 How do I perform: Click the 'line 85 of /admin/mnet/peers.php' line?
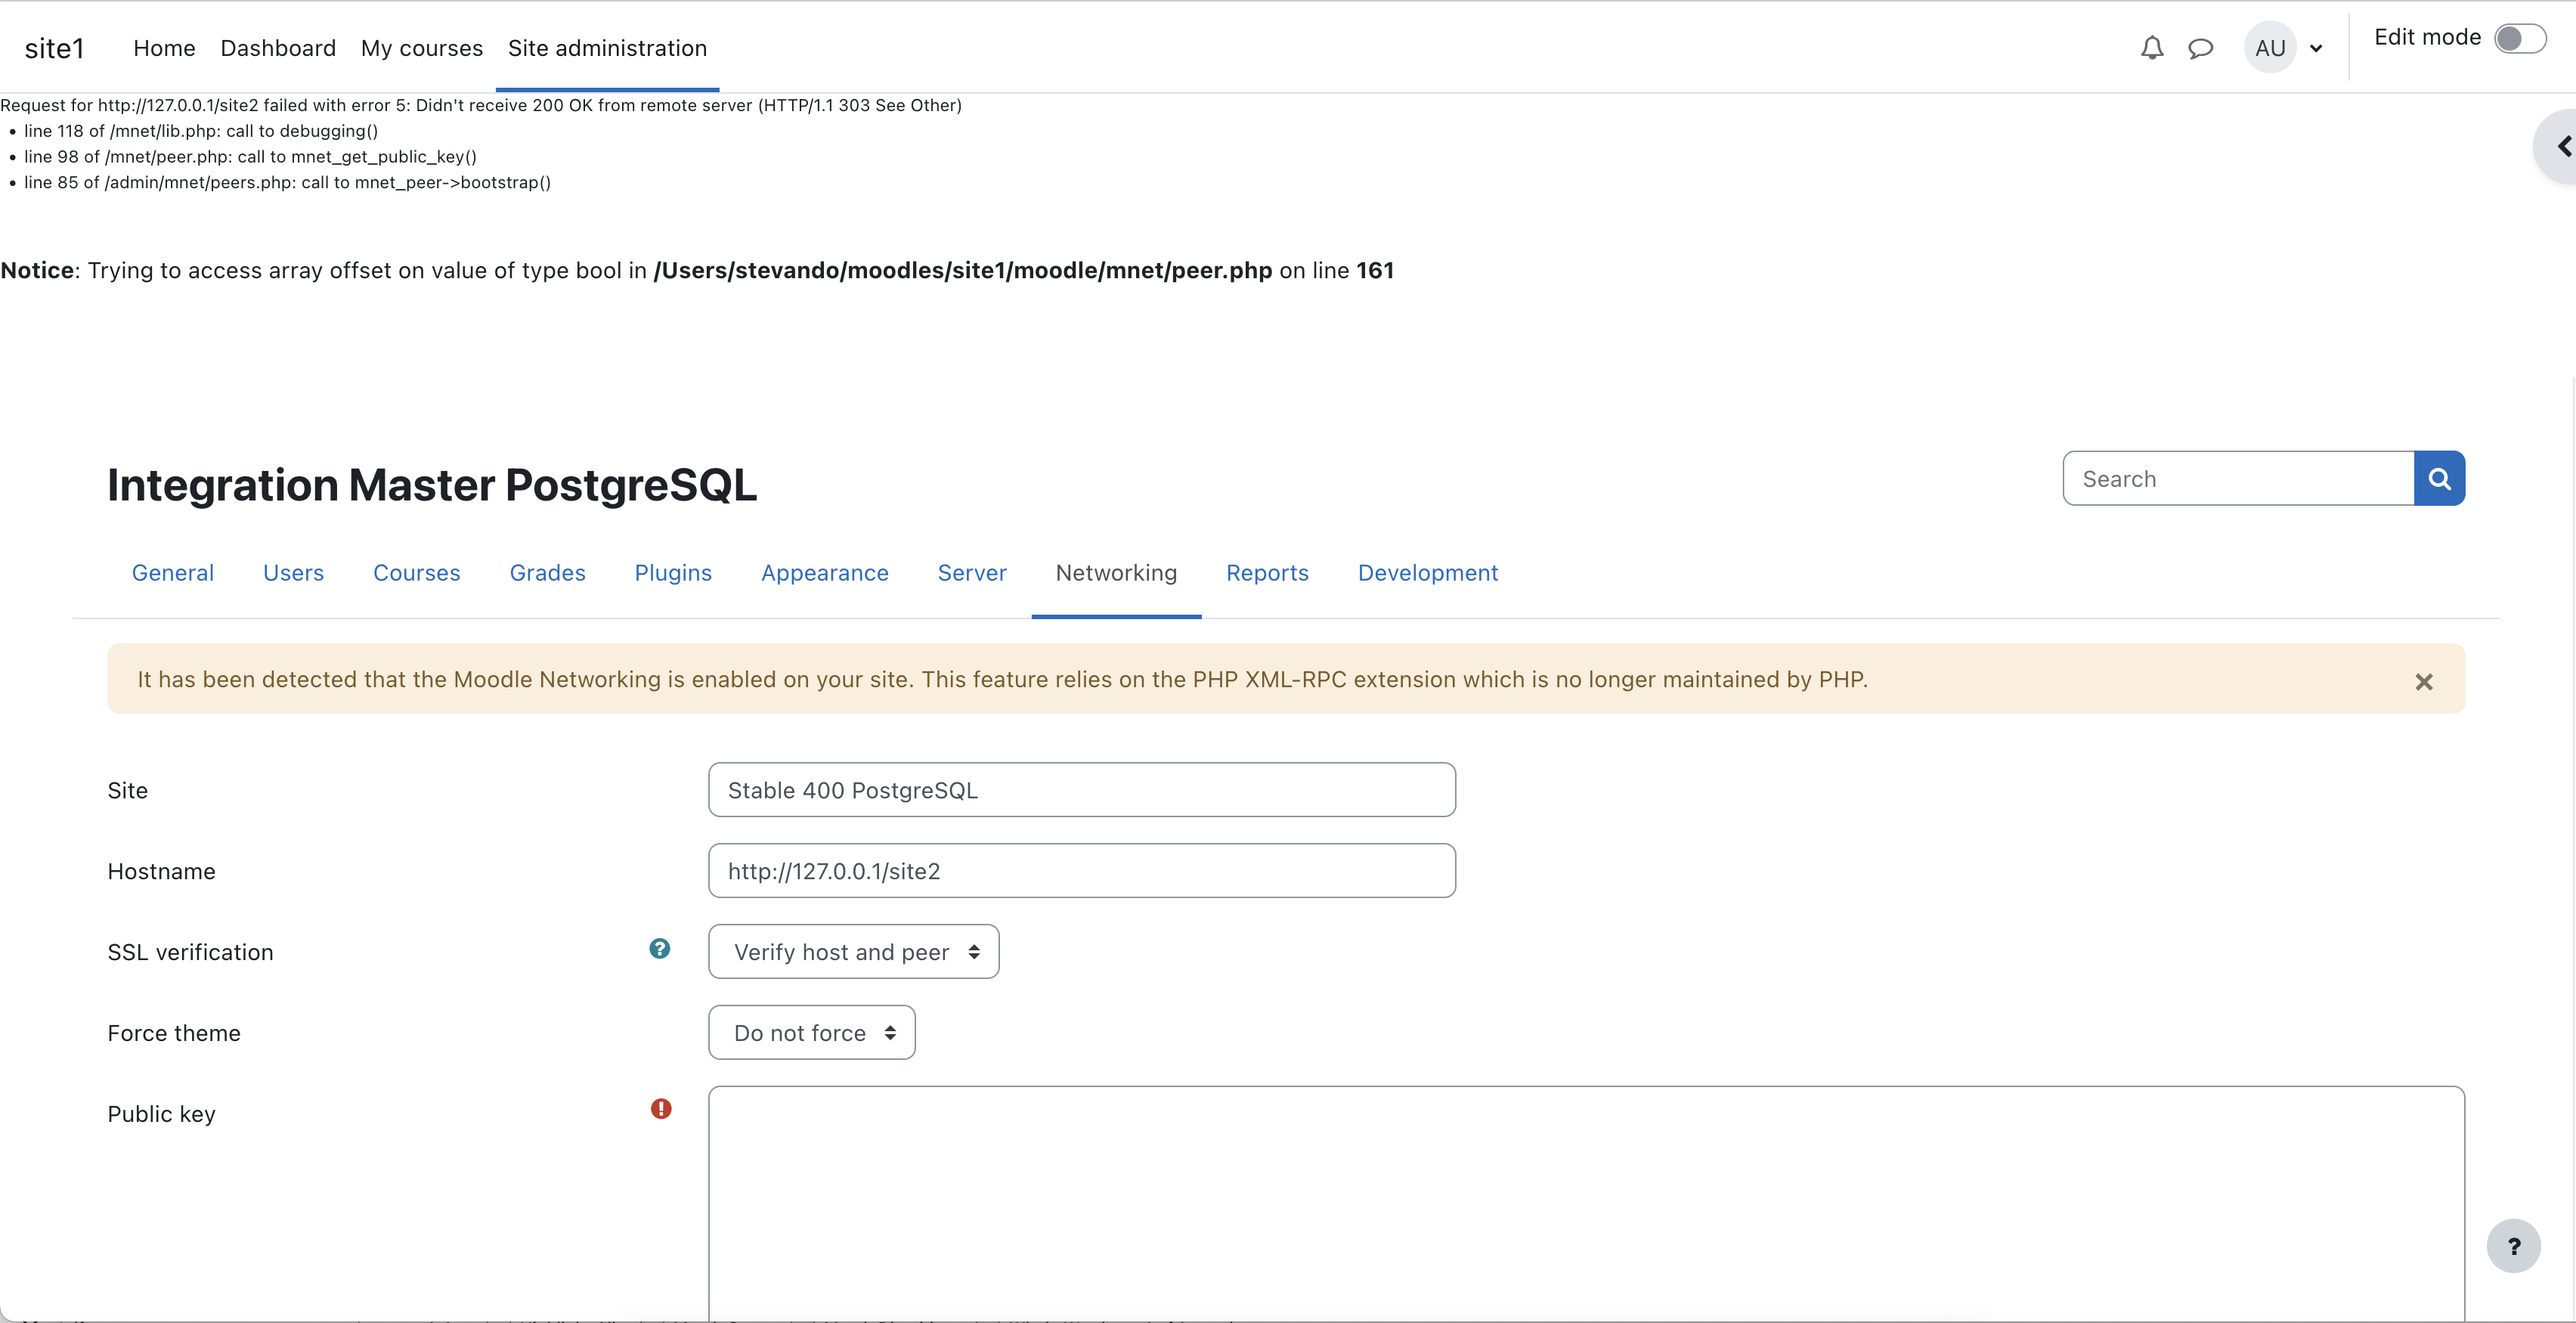[x=287, y=182]
